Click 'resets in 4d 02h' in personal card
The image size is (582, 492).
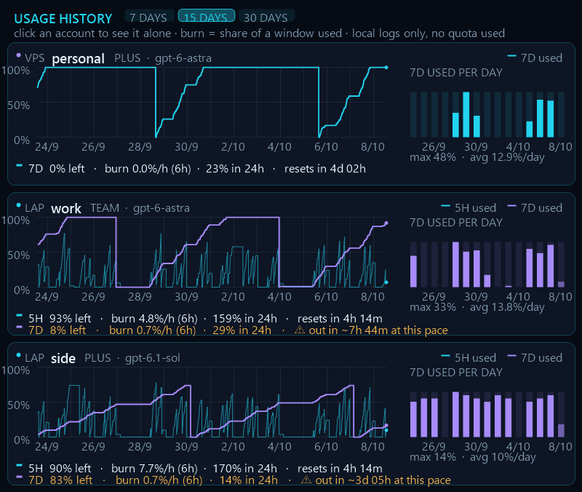click(x=325, y=169)
